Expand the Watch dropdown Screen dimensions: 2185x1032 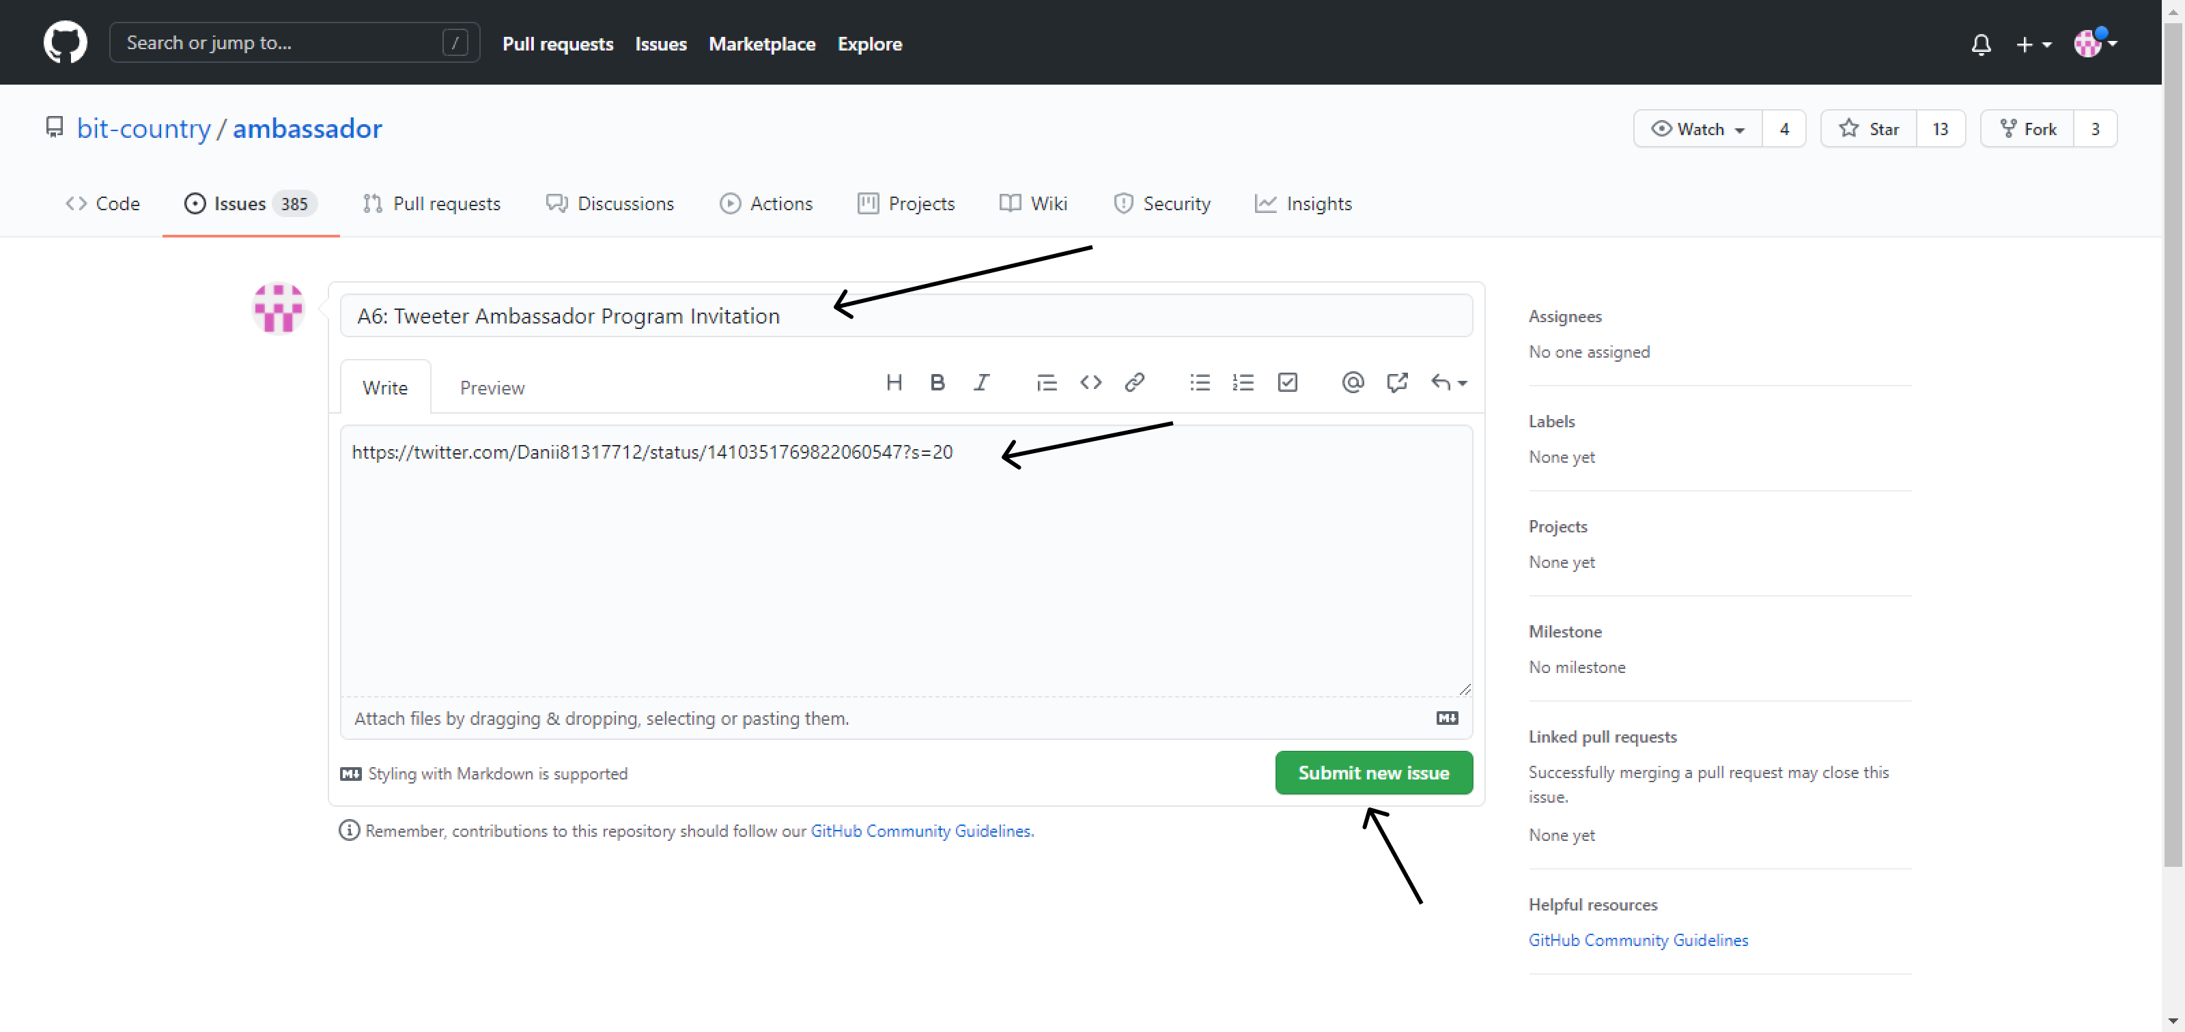pyautogui.click(x=1697, y=129)
